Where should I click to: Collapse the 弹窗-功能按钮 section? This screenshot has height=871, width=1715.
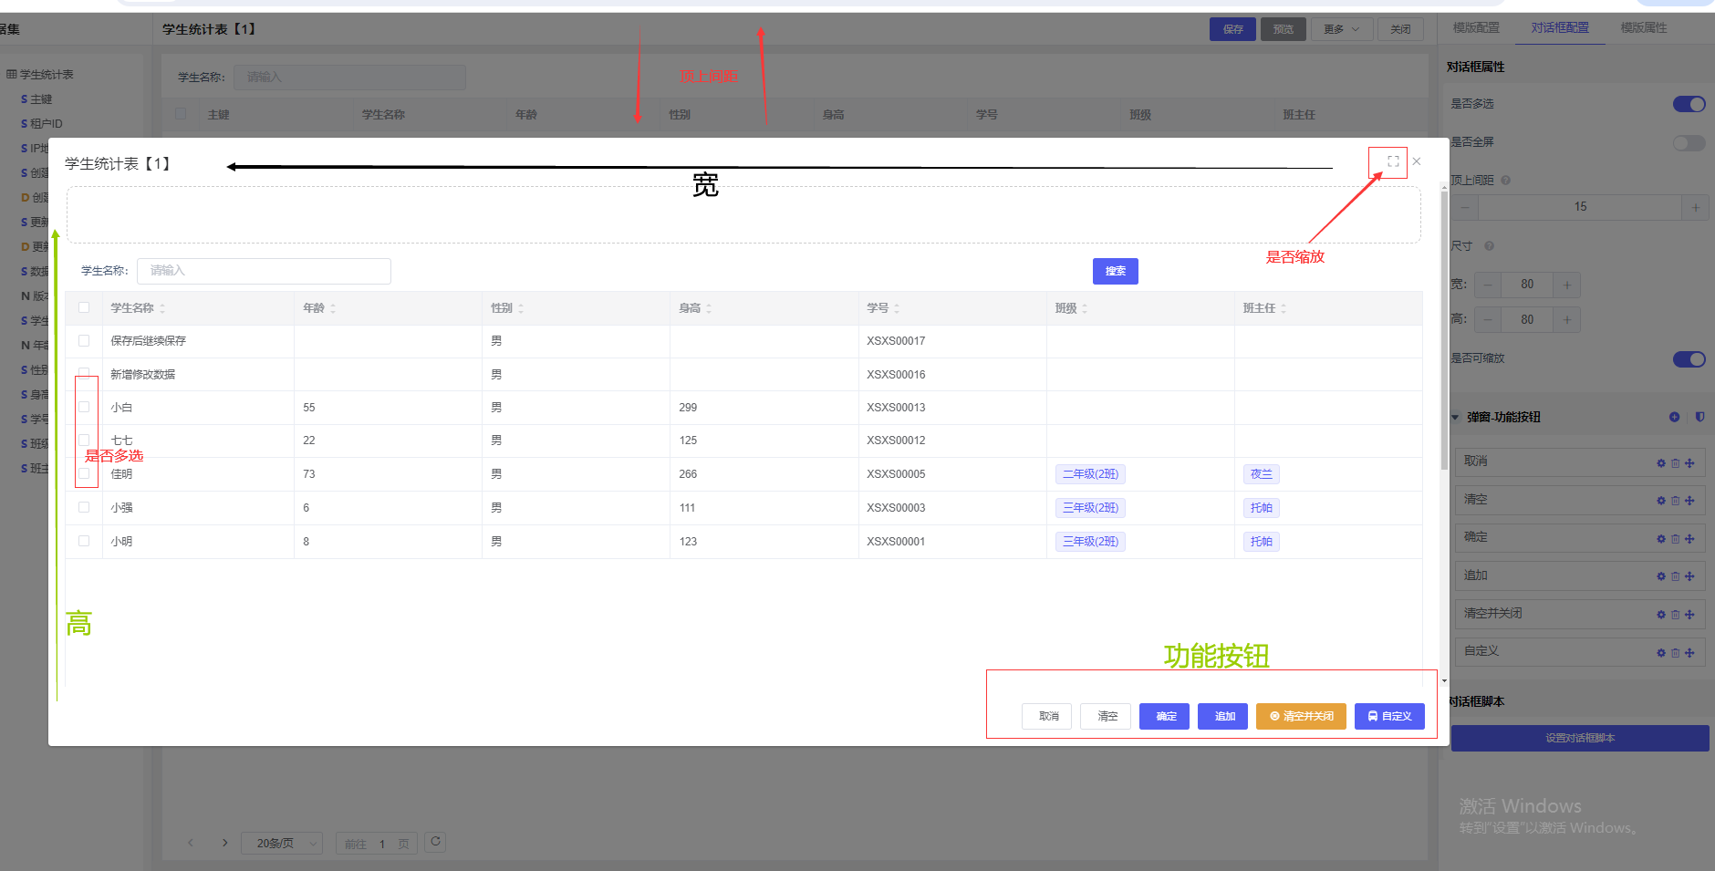click(x=1456, y=418)
